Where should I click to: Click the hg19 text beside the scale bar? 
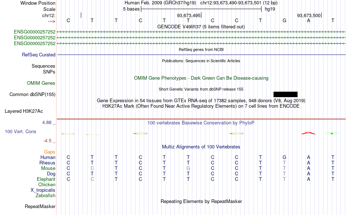[x=270, y=9]
